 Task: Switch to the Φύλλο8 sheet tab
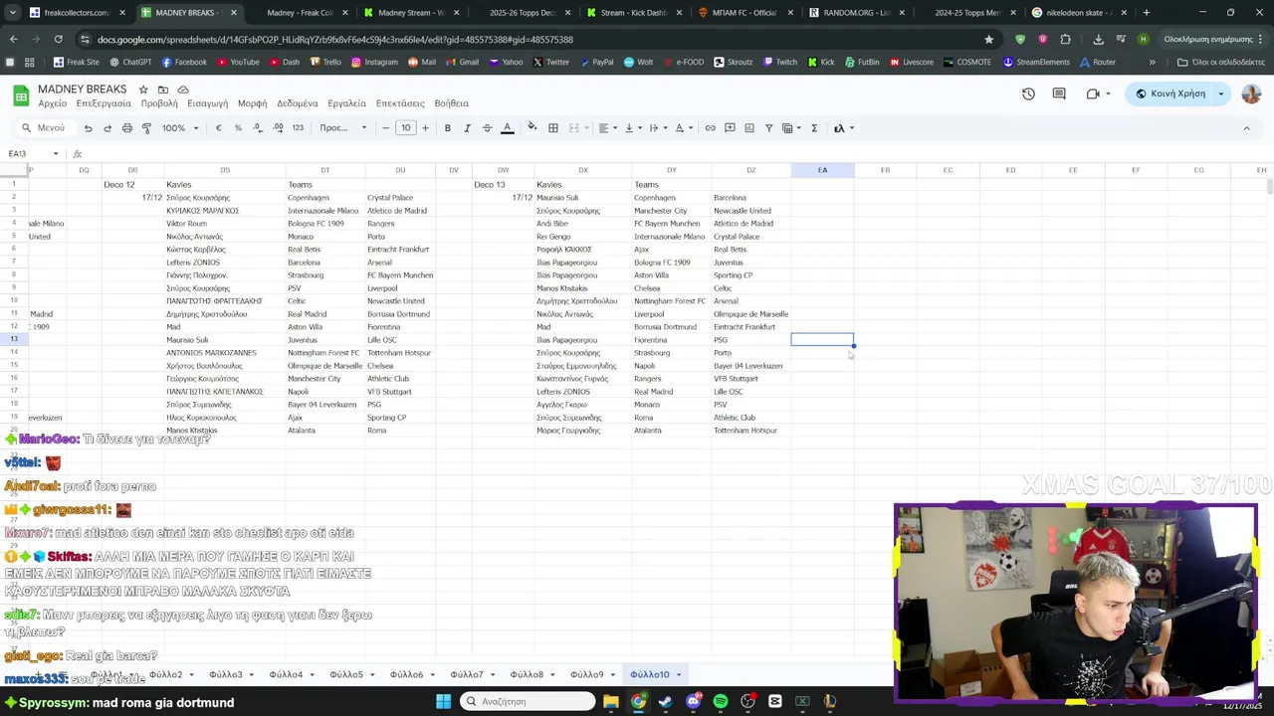pyautogui.click(x=527, y=675)
